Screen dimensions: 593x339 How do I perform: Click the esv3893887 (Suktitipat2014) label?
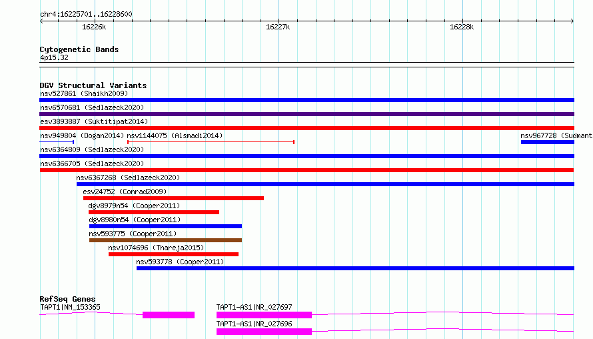click(94, 121)
